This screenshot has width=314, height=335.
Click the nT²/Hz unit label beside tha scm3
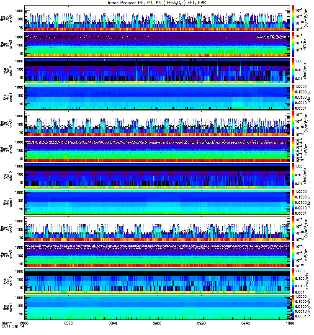click(x=306, y=44)
